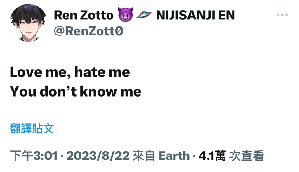Screen dimensions: 299x172
Task: Click the words "You don't" in the tweet
Action: [x=43, y=91]
